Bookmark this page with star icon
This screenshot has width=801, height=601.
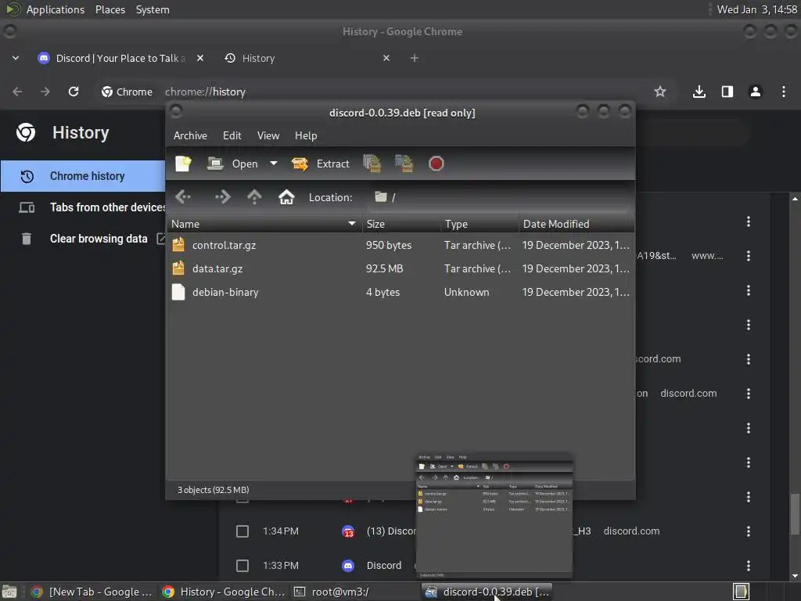(x=660, y=92)
